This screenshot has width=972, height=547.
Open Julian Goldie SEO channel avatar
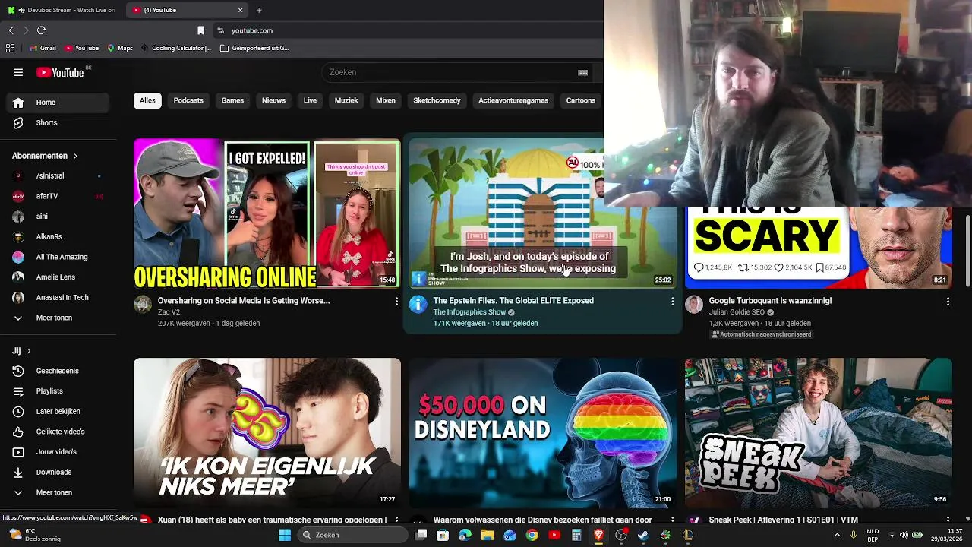point(694,305)
